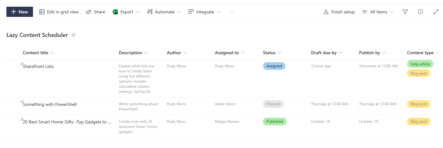Open the All Items view switcher

click(378, 12)
